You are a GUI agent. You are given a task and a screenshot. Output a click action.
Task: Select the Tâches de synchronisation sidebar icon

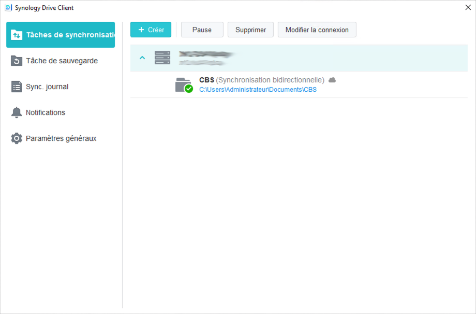point(16,35)
